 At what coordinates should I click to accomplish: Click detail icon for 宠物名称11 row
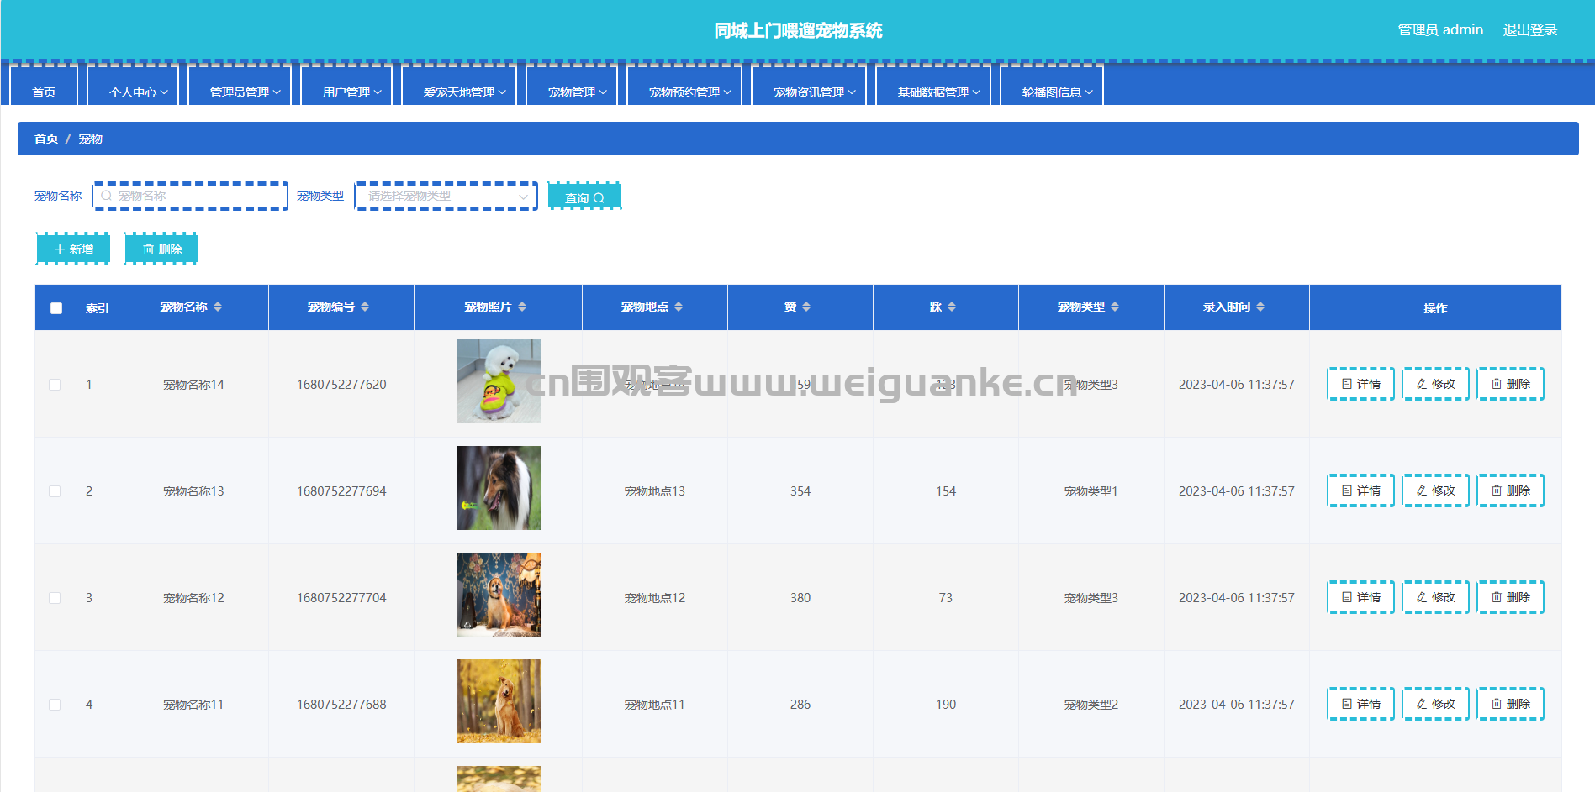pos(1347,704)
